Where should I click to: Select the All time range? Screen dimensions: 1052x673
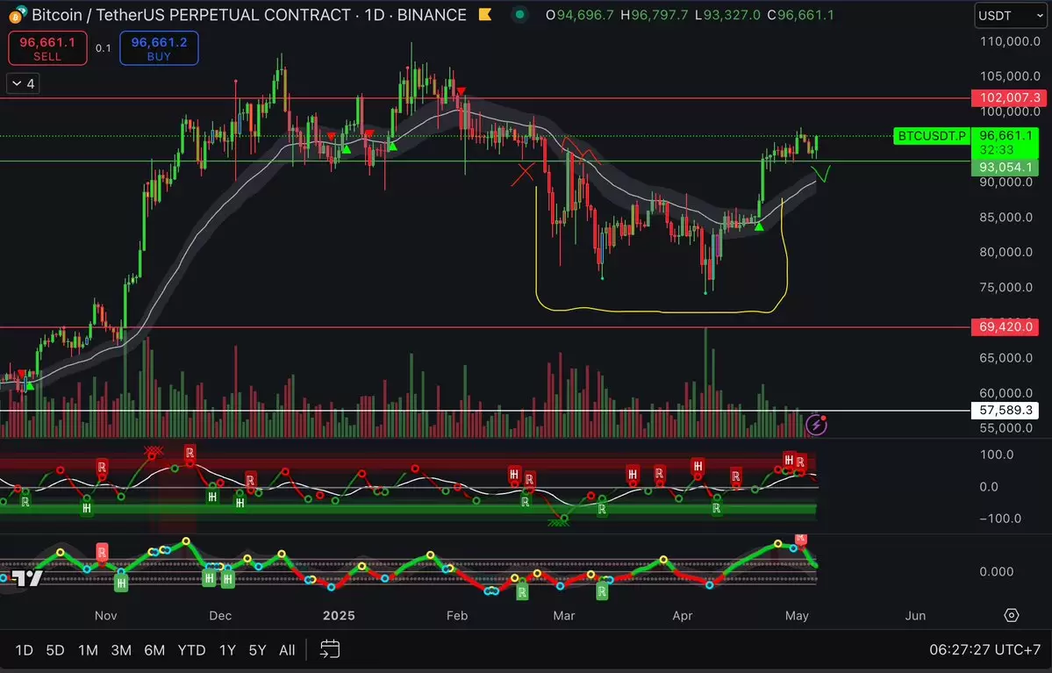[x=287, y=649]
